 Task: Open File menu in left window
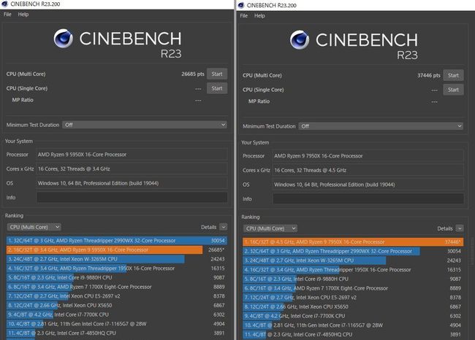(7, 14)
